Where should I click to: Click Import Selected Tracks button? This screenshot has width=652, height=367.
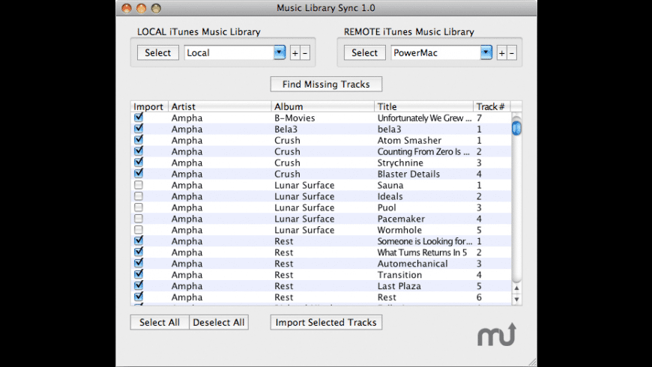pos(326,323)
